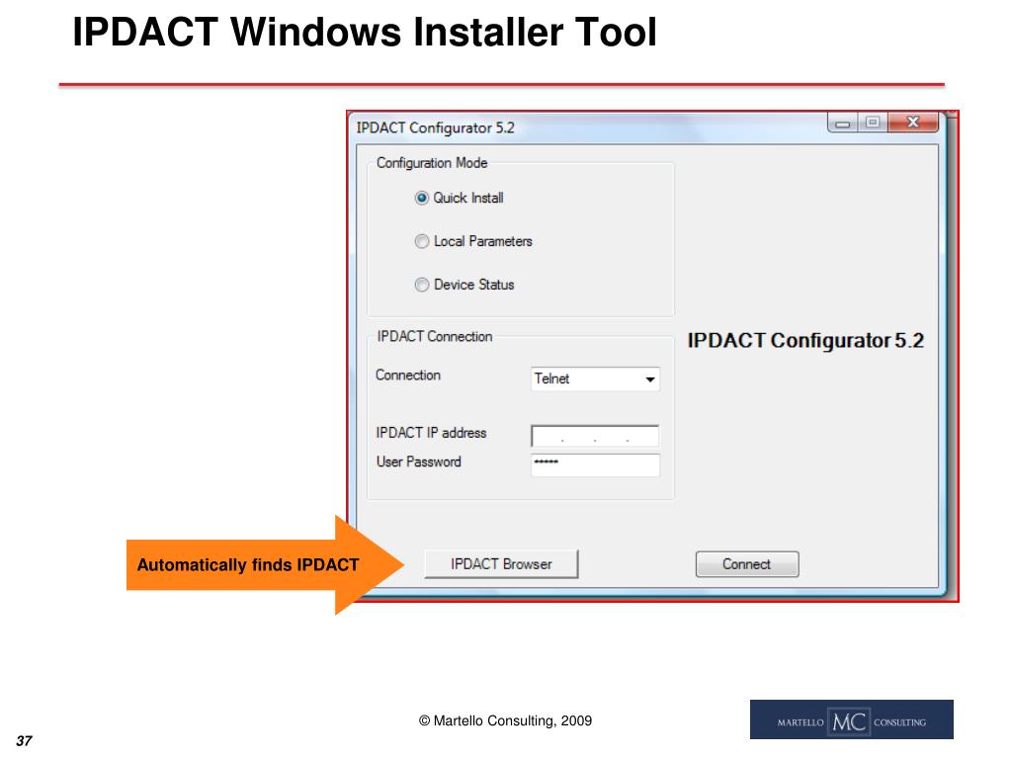
Task: Click the © Martello Consulting, 2009 footer
Action: pyautogui.click(x=505, y=720)
